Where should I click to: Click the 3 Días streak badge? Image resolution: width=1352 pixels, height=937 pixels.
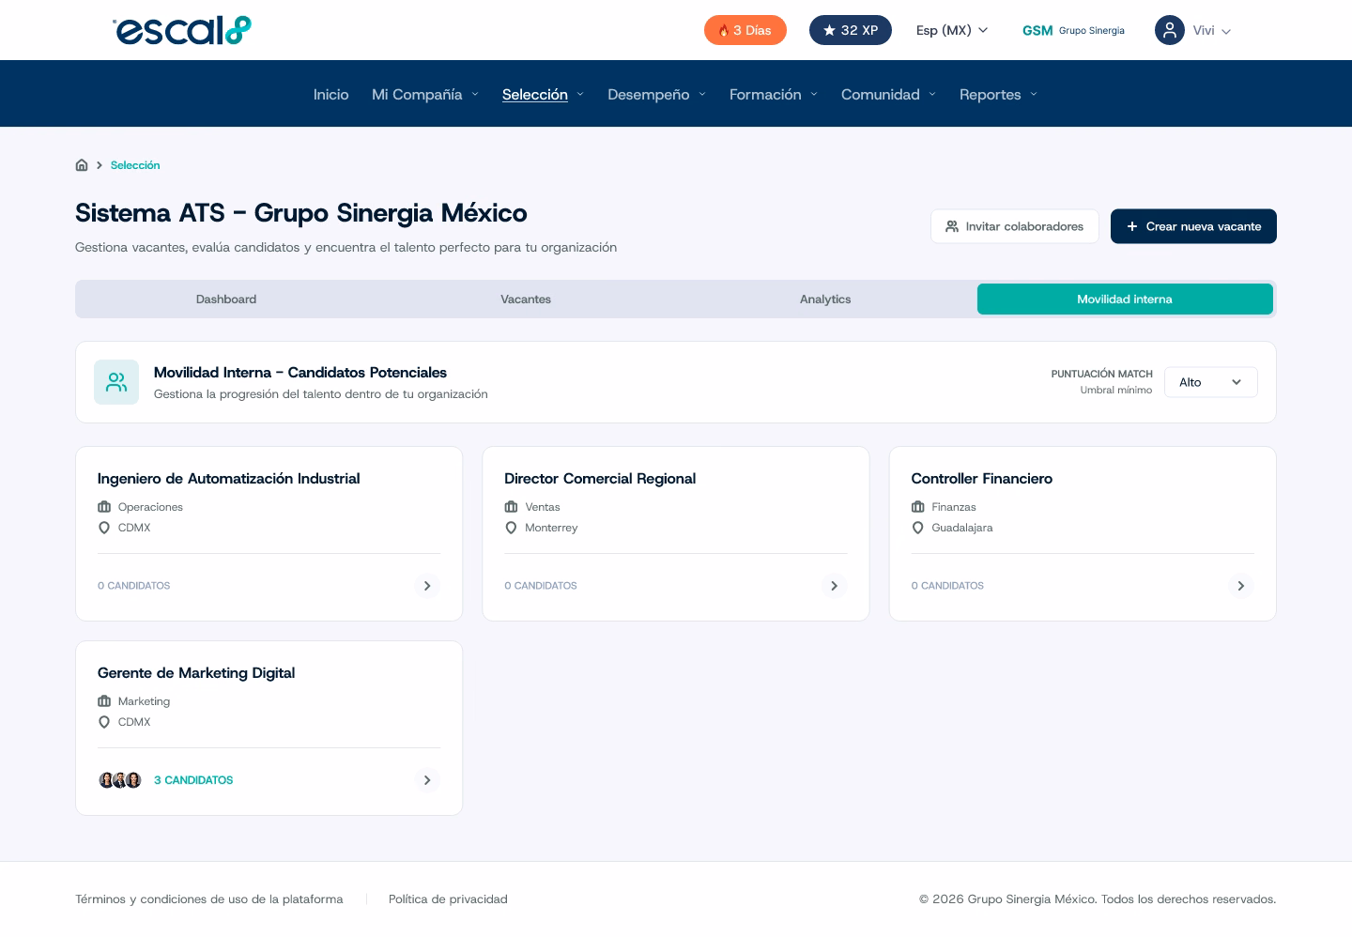coord(745,30)
